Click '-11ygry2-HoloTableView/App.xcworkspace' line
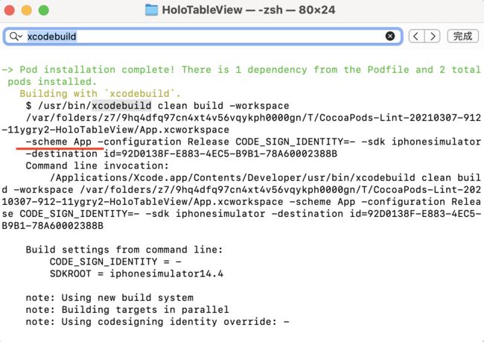Viewport: 484px width, 342px height. click(x=115, y=130)
